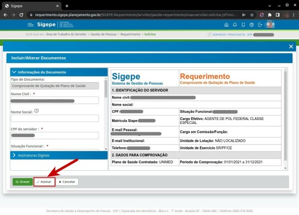This screenshot has height=215, width=299.
Task: Open the help question mark icon
Action: click(x=252, y=25)
